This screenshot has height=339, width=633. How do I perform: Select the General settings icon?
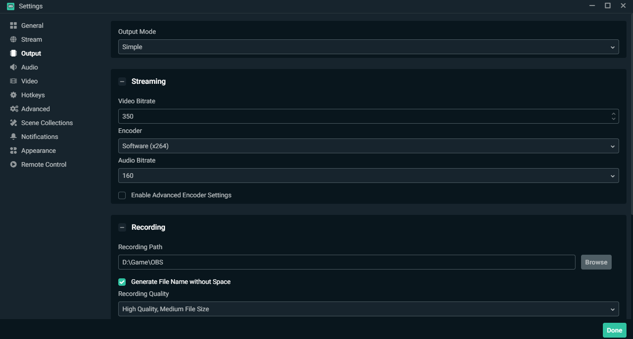[x=13, y=25]
